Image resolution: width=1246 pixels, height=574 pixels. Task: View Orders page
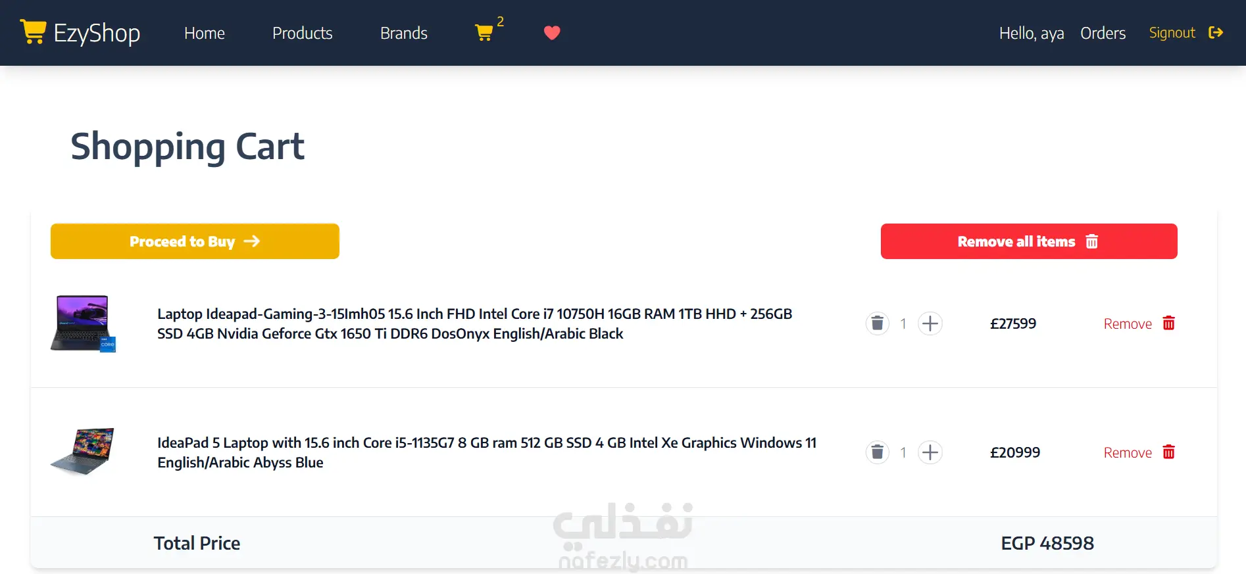pos(1103,33)
